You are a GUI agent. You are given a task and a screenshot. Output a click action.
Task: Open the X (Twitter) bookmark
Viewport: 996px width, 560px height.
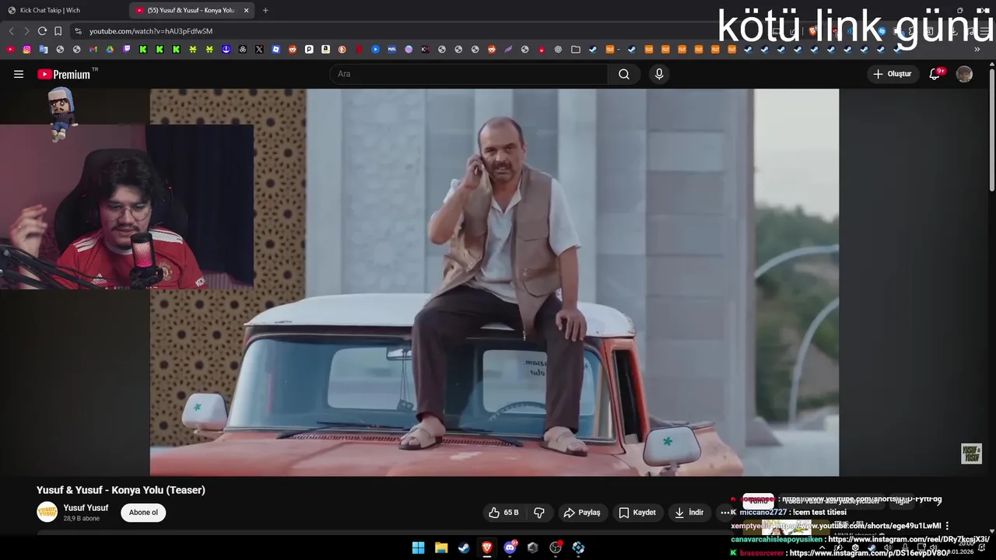(x=259, y=49)
